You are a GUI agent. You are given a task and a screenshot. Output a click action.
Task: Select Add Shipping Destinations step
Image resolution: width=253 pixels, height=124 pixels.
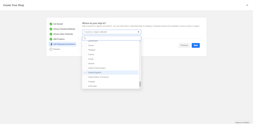63,44
